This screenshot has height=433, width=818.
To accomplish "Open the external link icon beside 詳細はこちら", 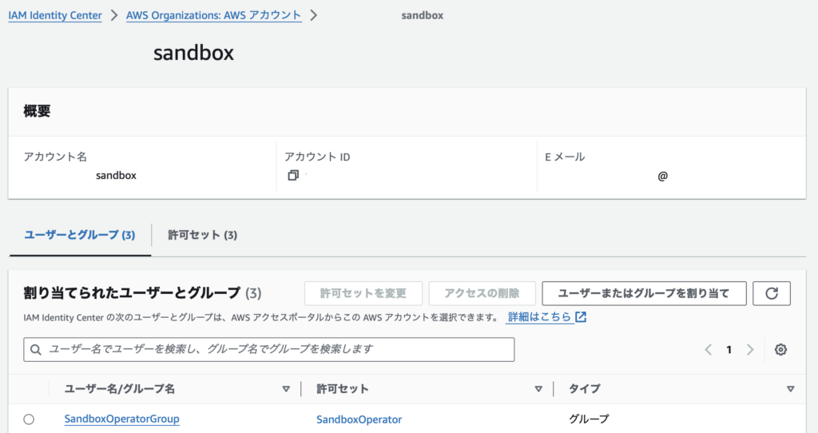I will click(x=581, y=316).
